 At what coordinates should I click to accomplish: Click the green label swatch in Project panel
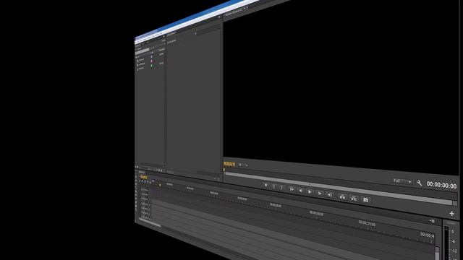pyautogui.click(x=152, y=66)
